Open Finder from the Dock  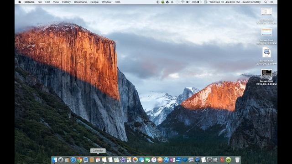pyautogui.click(x=54, y=160)
